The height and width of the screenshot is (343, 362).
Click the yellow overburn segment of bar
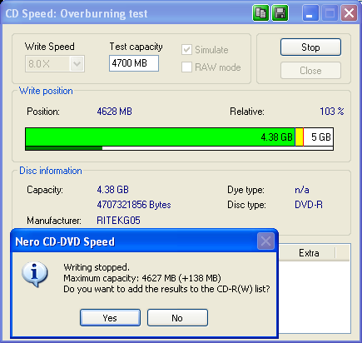coord(299,137)
